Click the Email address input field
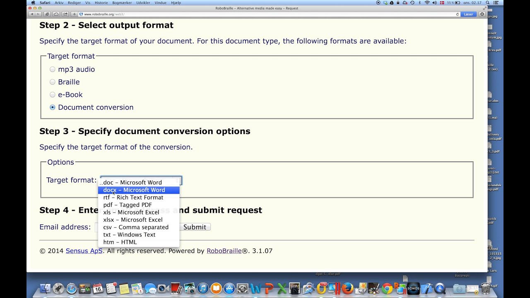 pos(137,227)
